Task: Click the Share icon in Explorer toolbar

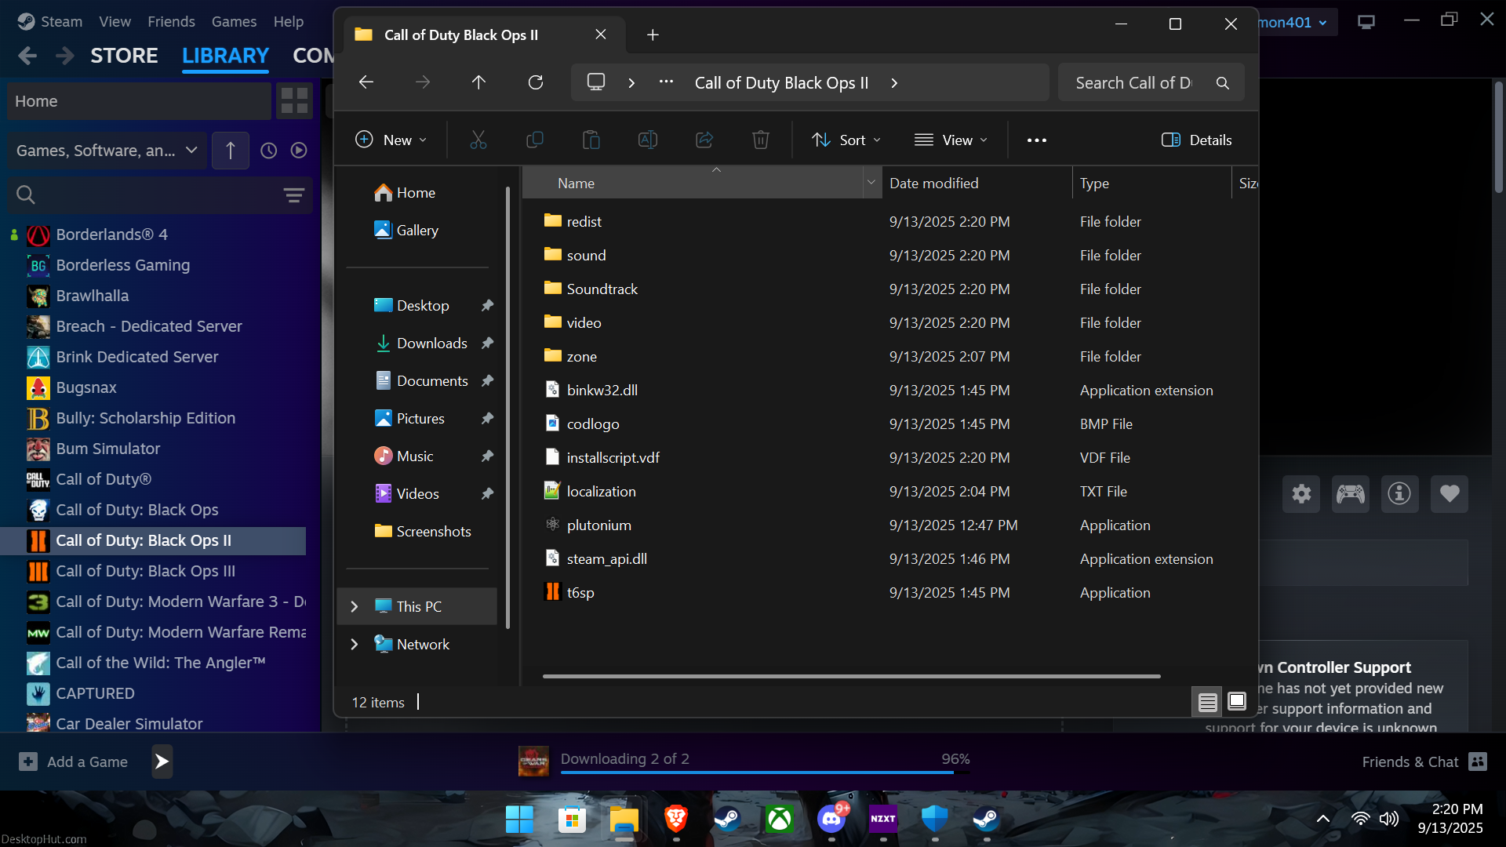Action: pyautogui.click(x=704, y=140)
